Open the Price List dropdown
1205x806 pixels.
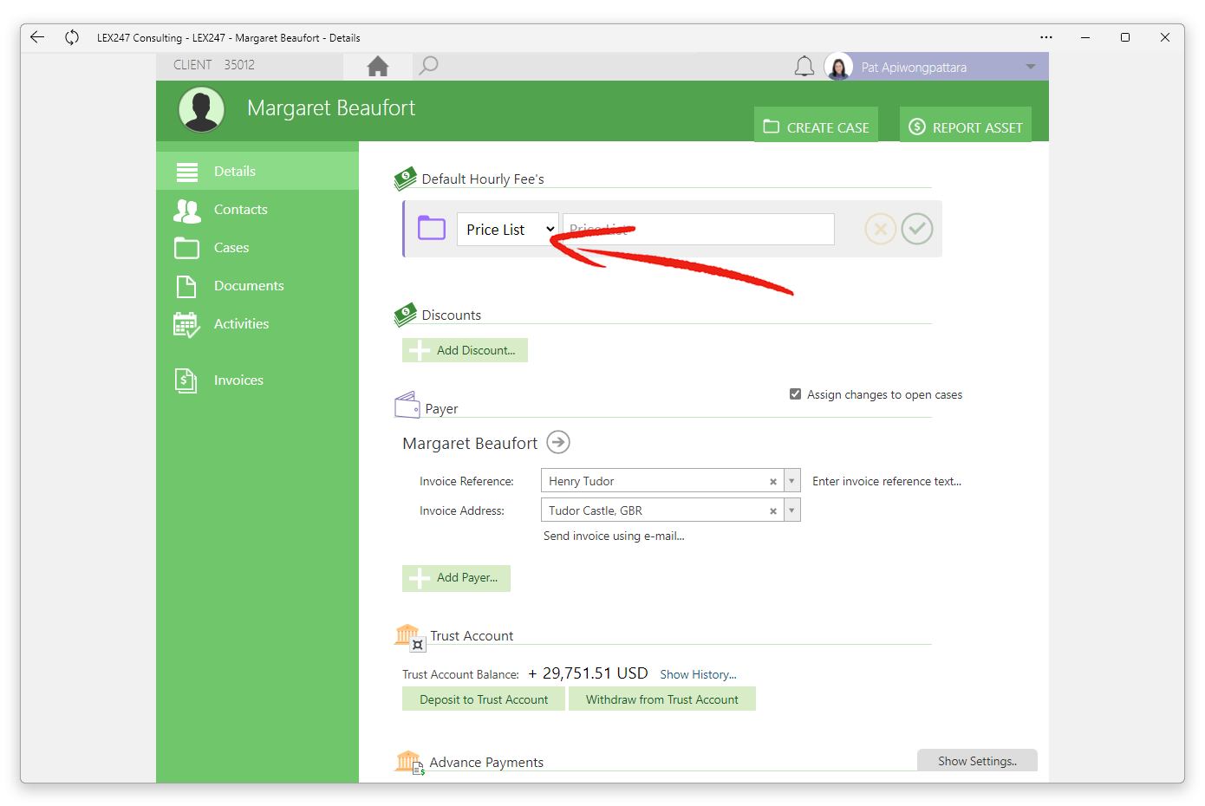507,229
